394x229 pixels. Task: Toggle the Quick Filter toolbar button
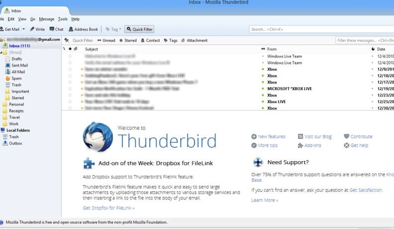tap(140, 29)
